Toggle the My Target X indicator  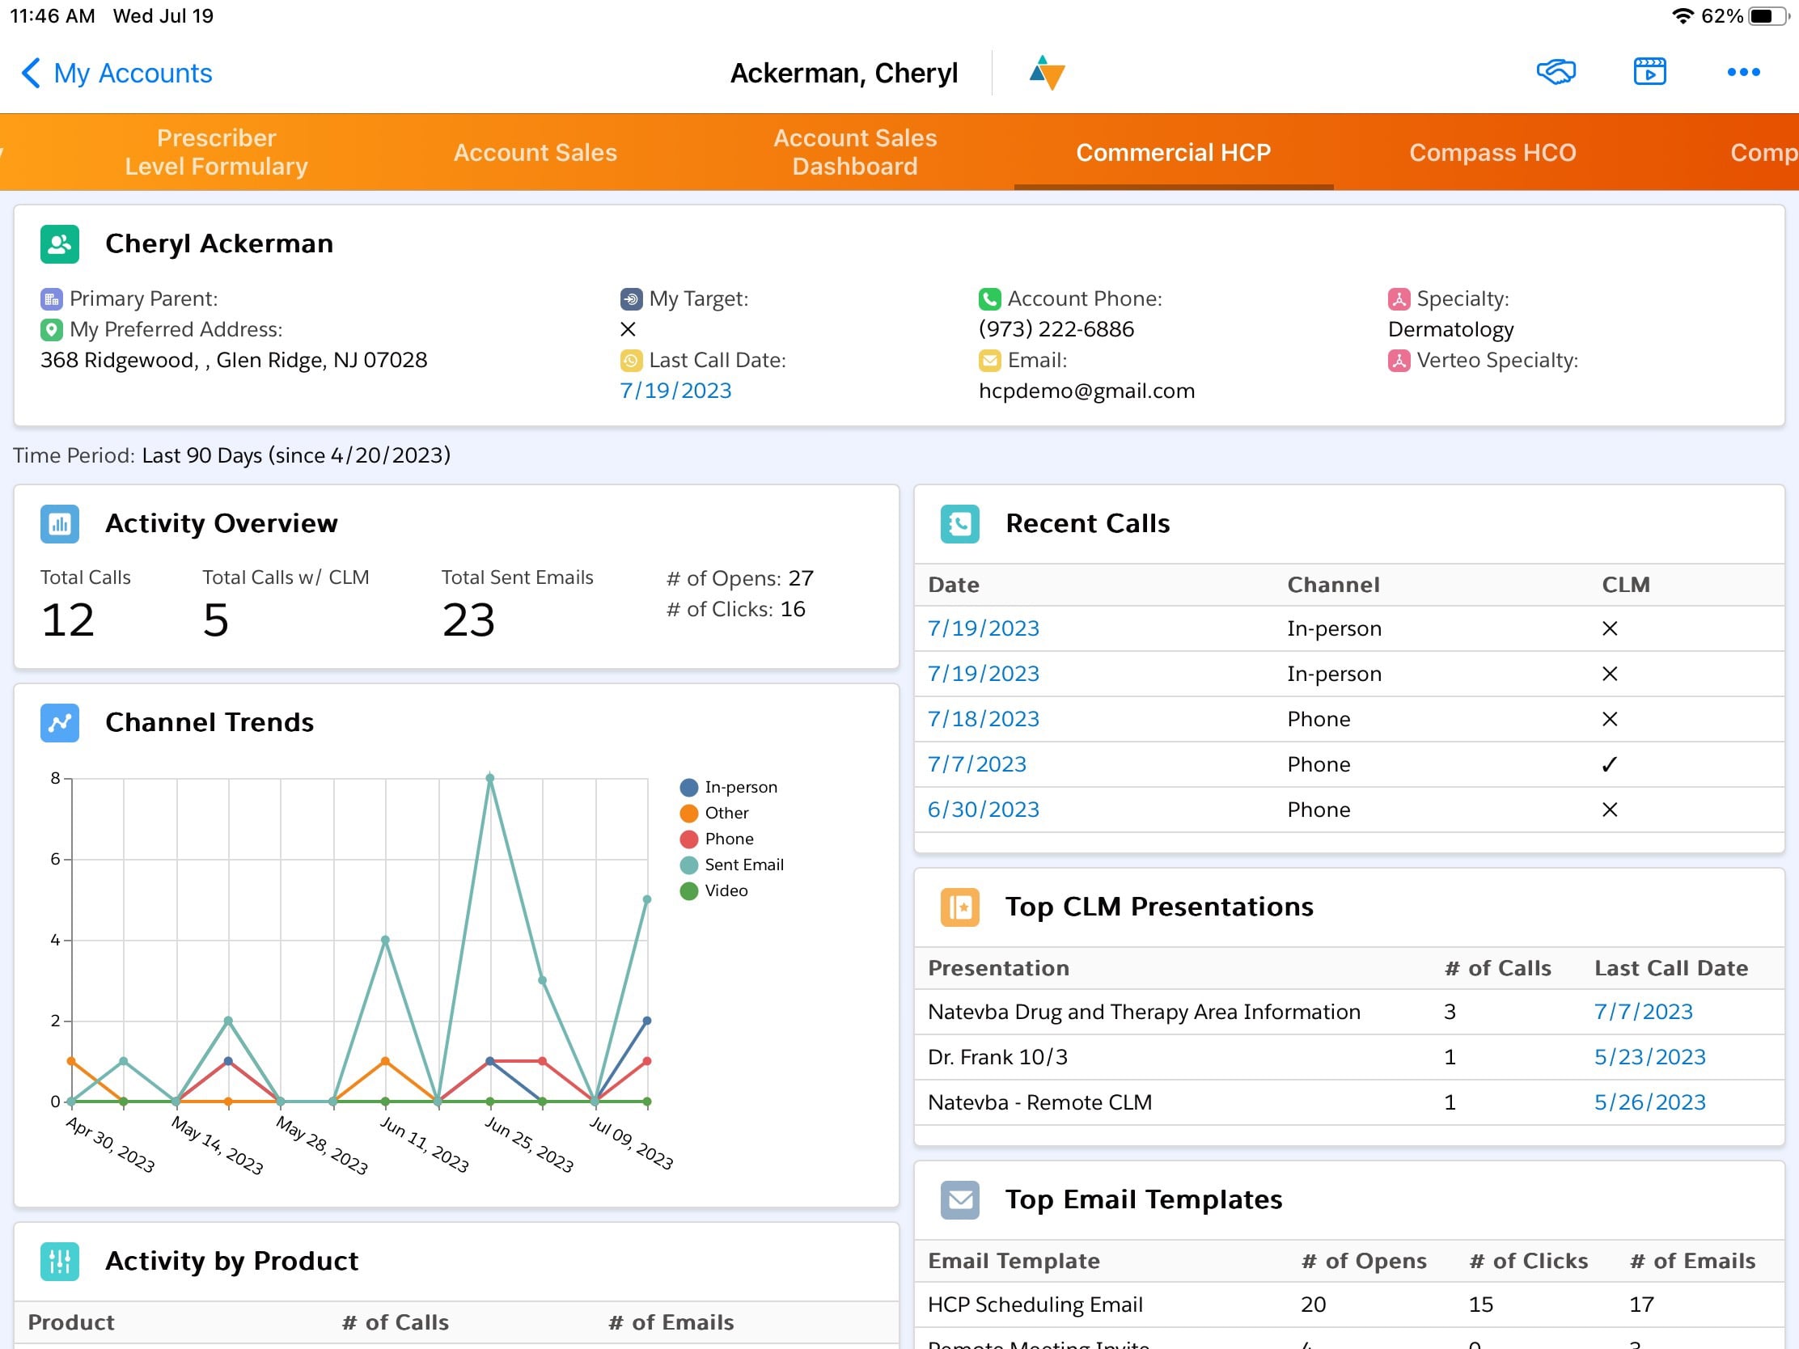click(628, 329)
